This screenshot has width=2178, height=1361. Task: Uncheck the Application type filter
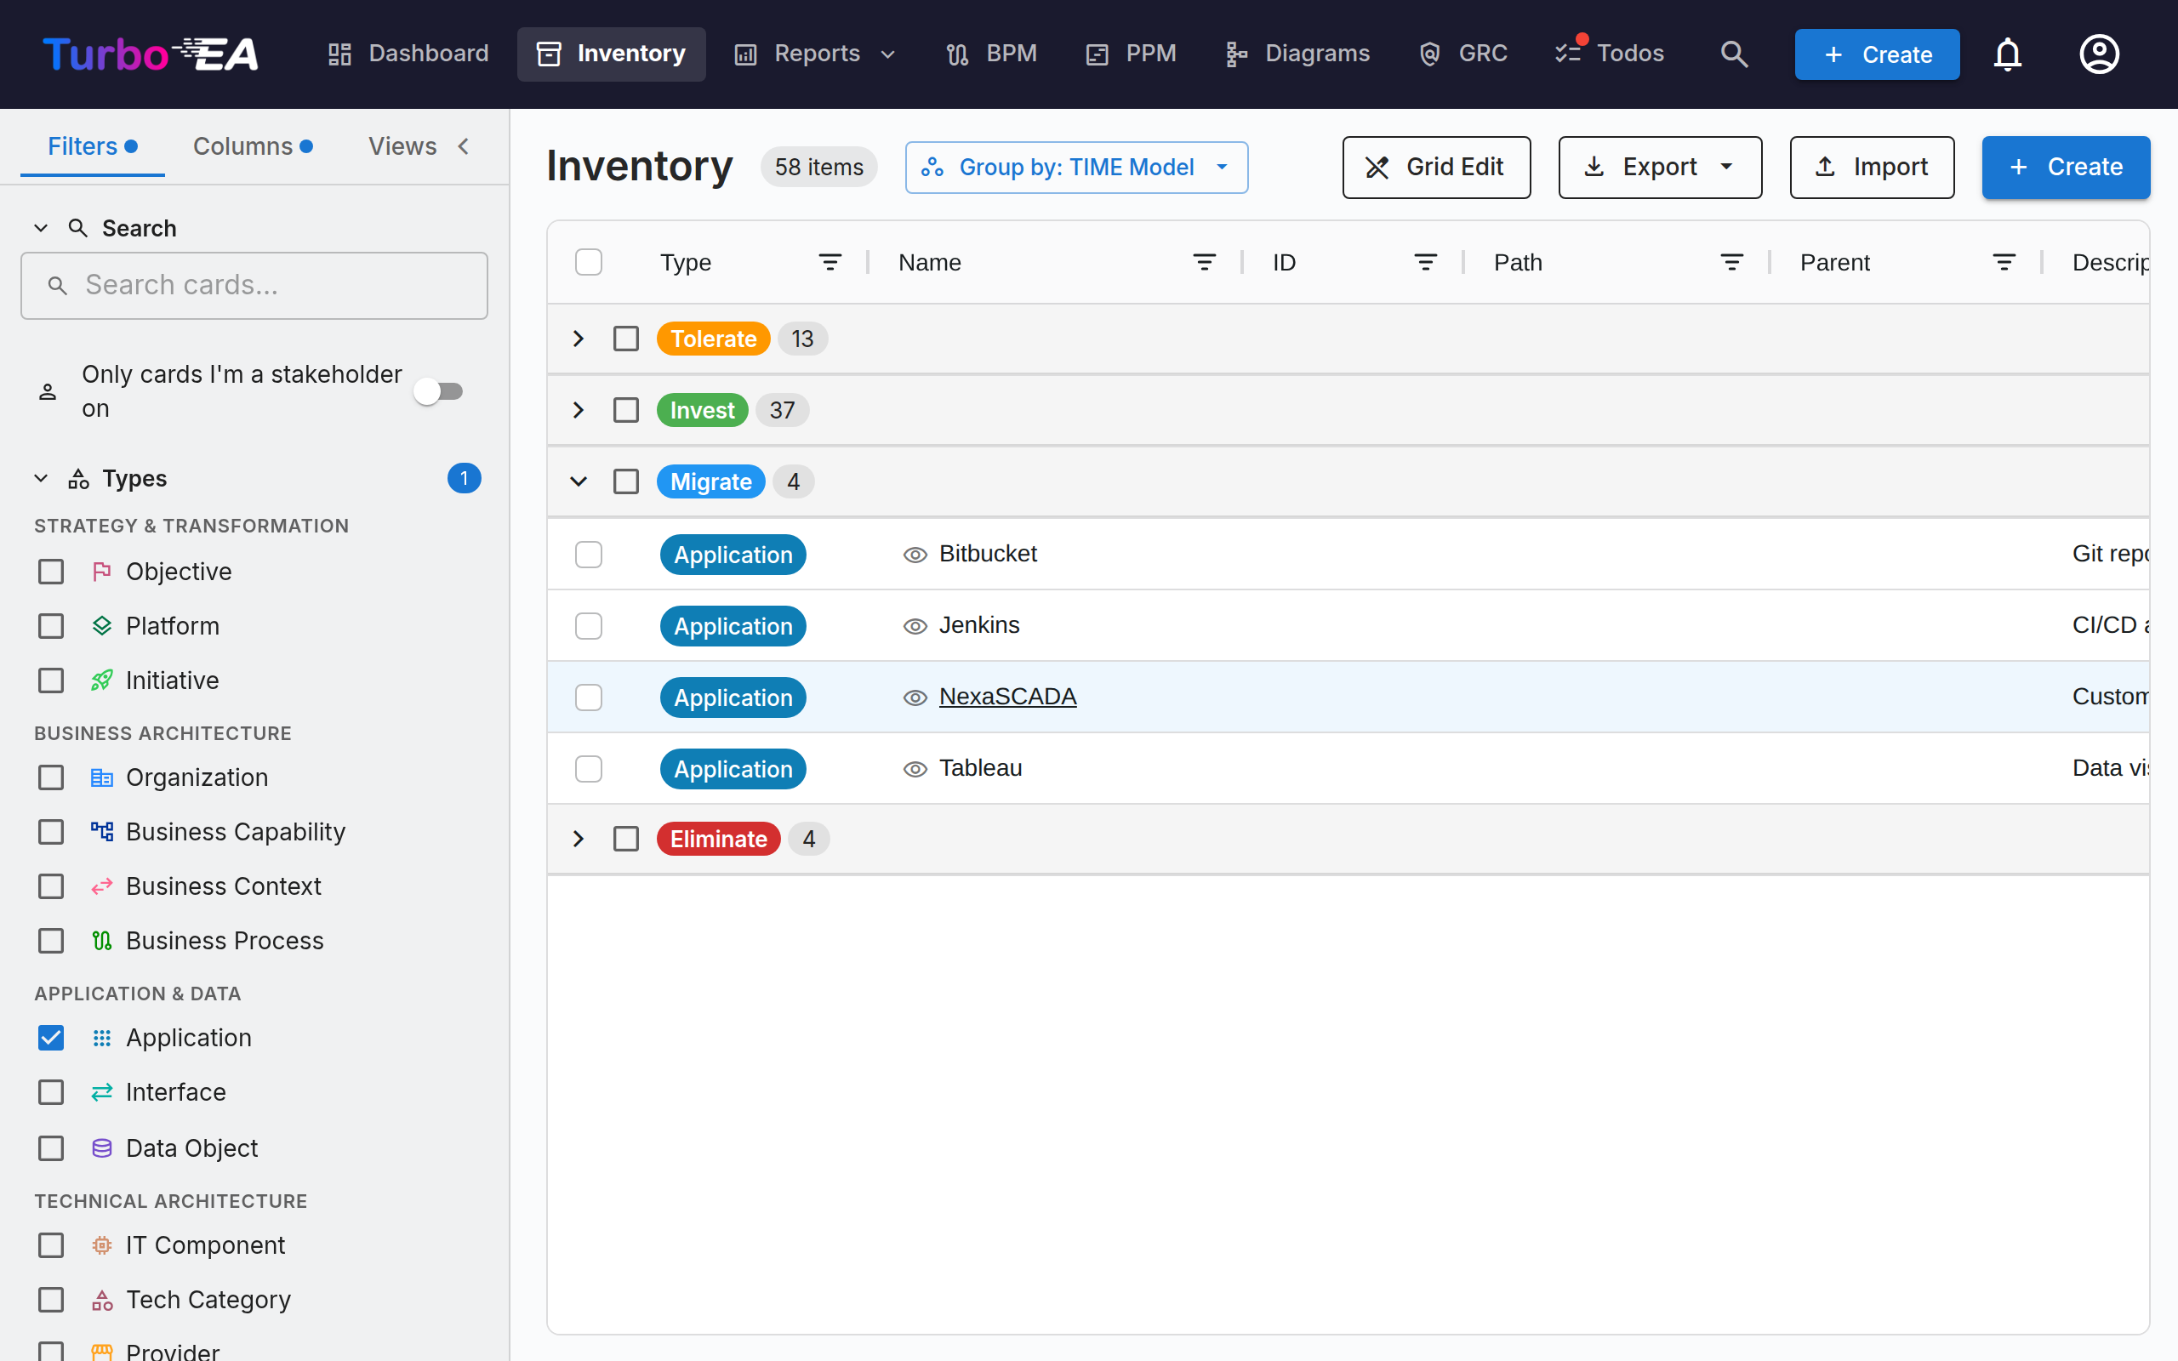click(x=51, y=1038)
